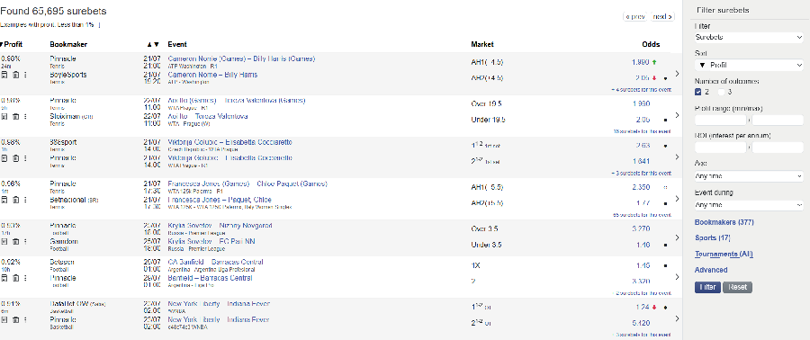Click trash icon on Banfield–Barracas Central row
Viewport: 810px width, 340px height.
15,278
